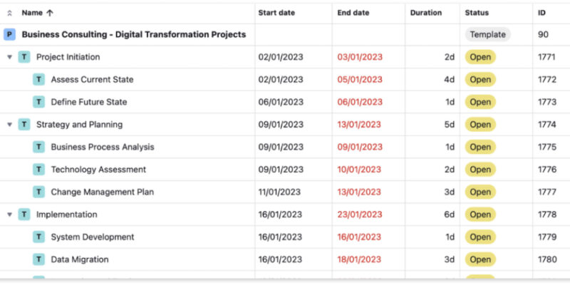The height and width of the screenshot is (285, 570).
Task: Click the T icon beside Define Future State
Action: click(38, 102)
